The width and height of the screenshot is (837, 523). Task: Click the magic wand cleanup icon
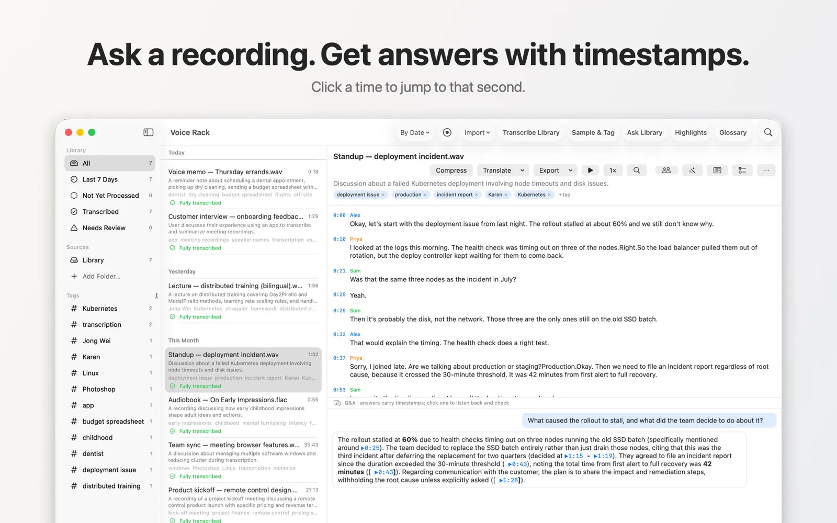point(692,170)
